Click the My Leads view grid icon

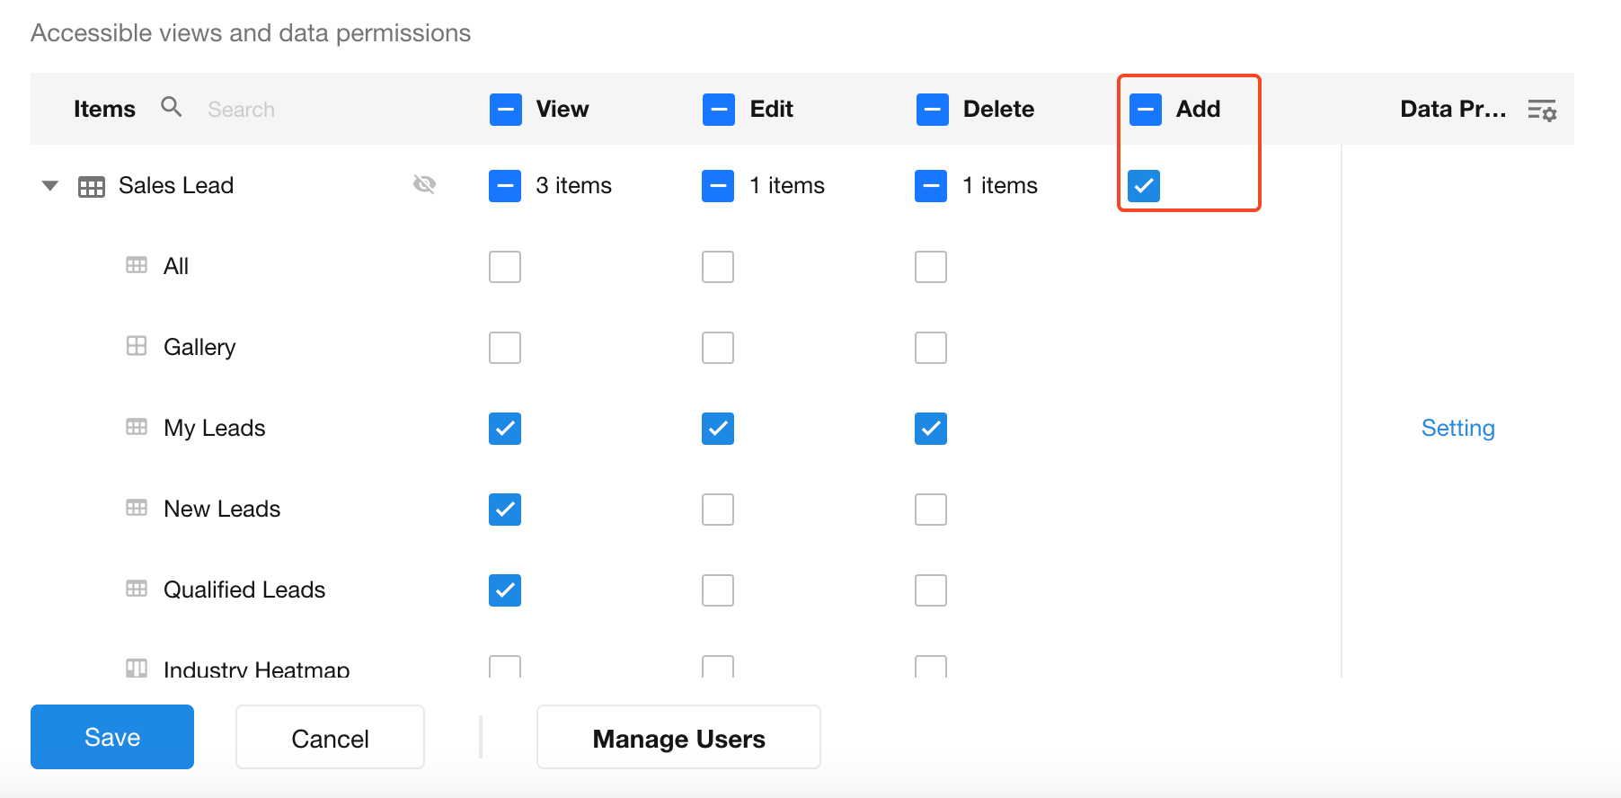click(137, 427)
